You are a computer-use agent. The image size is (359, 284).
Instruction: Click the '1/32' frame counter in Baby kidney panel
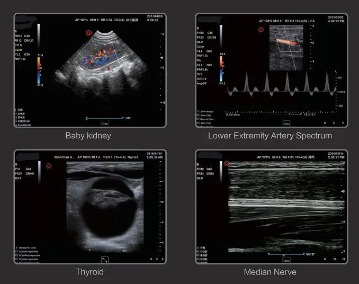coord(128,118)
